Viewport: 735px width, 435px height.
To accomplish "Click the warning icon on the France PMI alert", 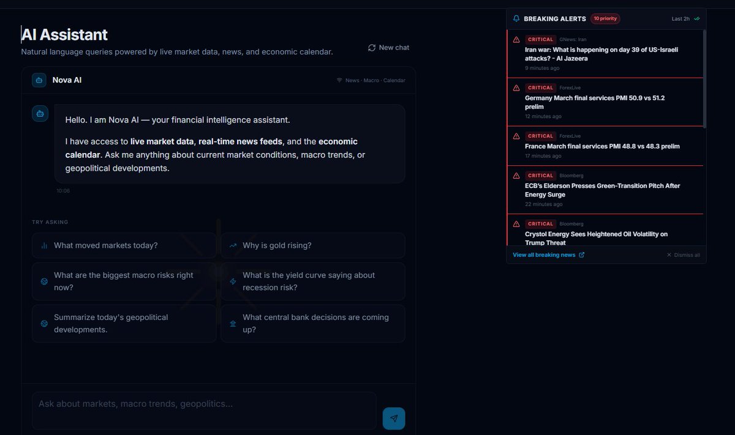I will [516, 136].
